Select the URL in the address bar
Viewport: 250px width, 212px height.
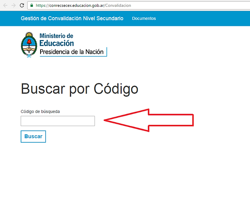pyautogui.click(x=83, y=6)
